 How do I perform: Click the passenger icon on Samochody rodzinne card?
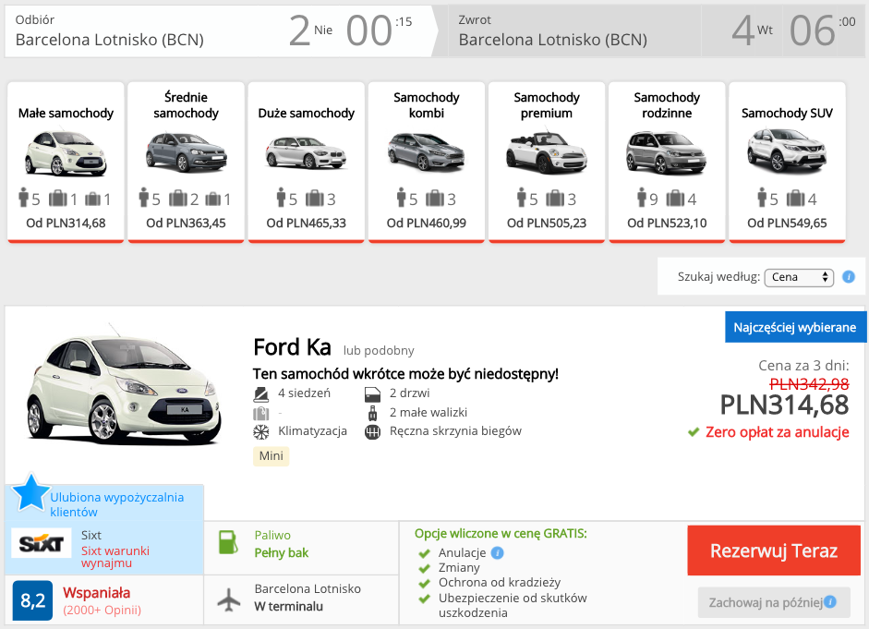click(642, 197)
